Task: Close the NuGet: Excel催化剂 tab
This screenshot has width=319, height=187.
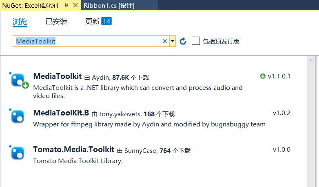Action: tap(75, 5)
